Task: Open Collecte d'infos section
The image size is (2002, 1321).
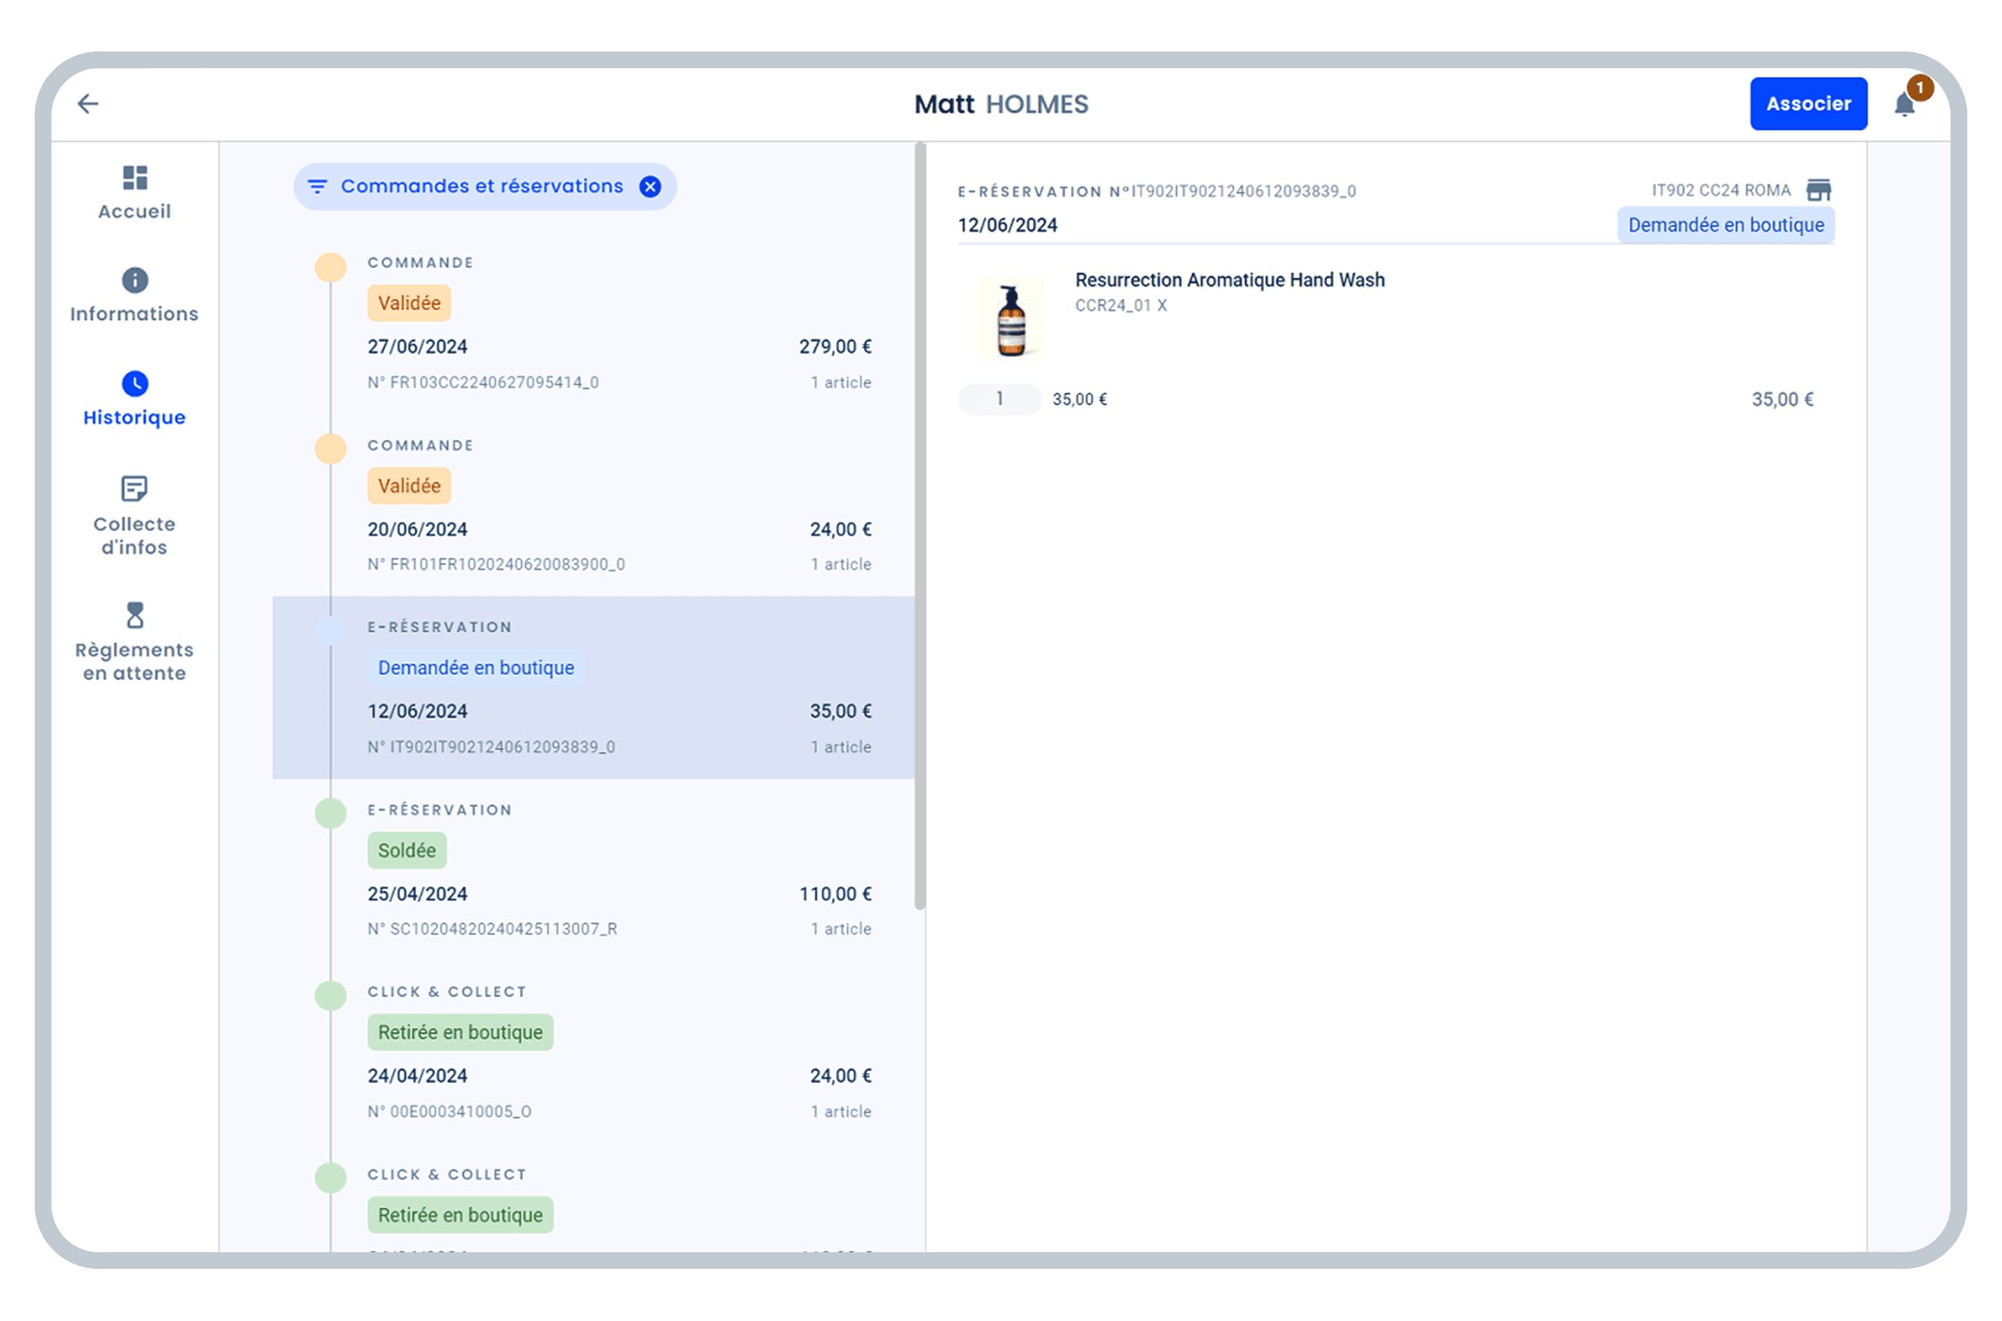Action: 135,516
